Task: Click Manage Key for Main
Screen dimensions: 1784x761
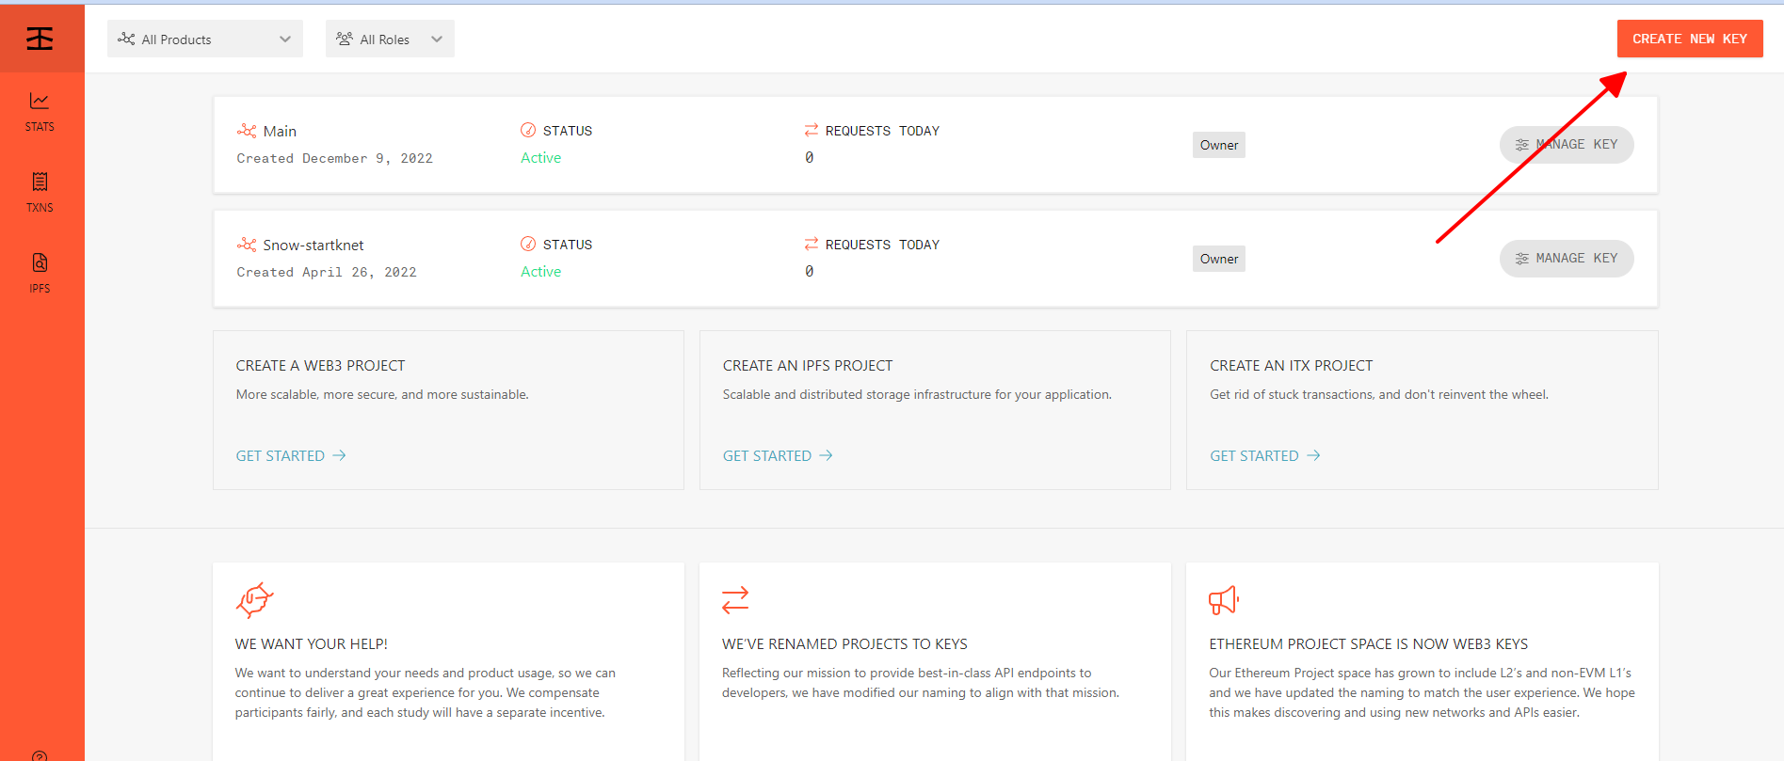Action: (1567, 145)
